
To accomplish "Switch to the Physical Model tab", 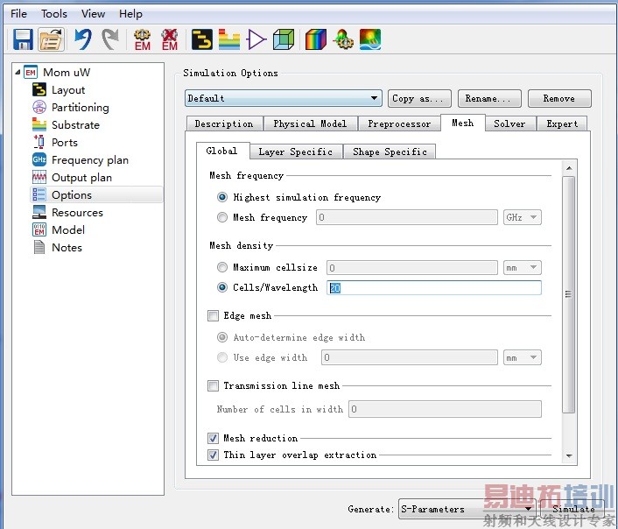I will (310, 123).
